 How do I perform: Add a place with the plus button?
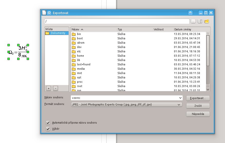[x=49, y=89]
